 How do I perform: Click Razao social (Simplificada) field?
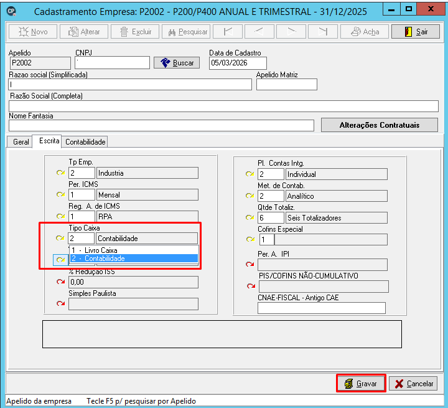click(130, 85)
